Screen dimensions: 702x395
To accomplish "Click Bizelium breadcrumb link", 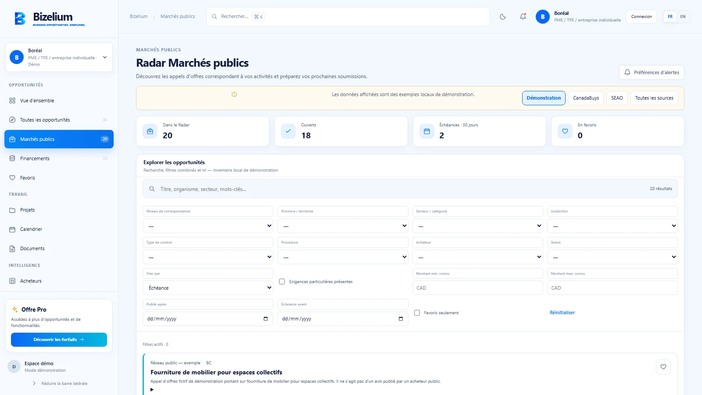I will 139,16.
